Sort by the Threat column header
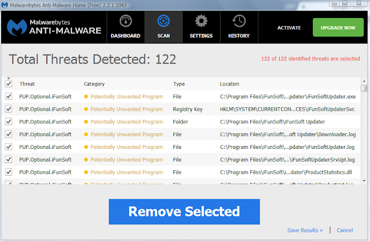 coord(27,84)
